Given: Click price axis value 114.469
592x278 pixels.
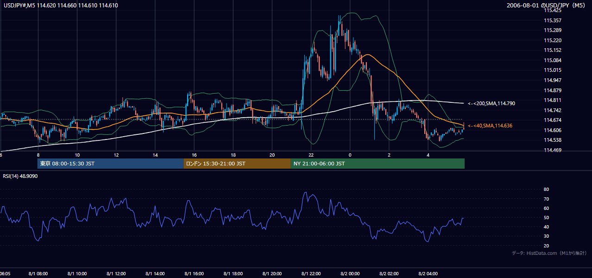Looking at the screenshot, I should point(554,150).
